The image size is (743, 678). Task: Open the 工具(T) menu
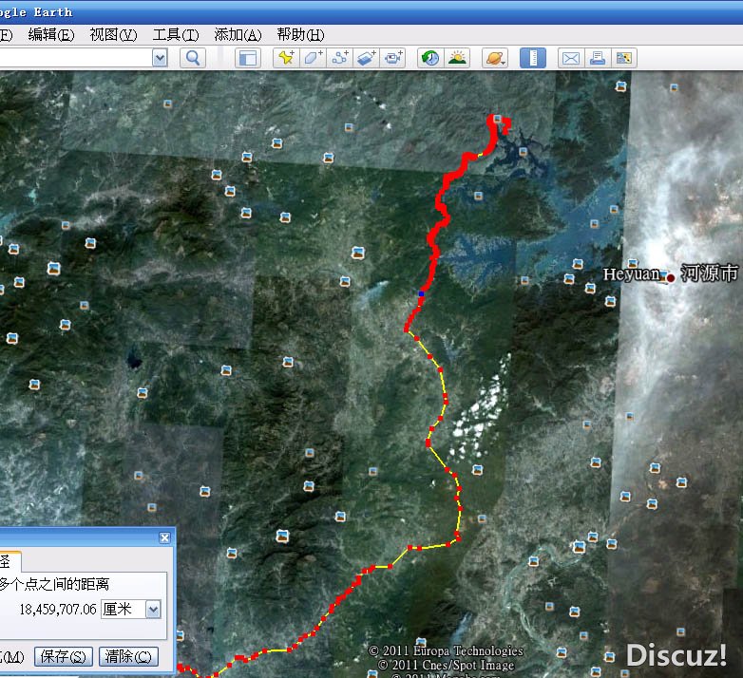click(x=176, y=34)
